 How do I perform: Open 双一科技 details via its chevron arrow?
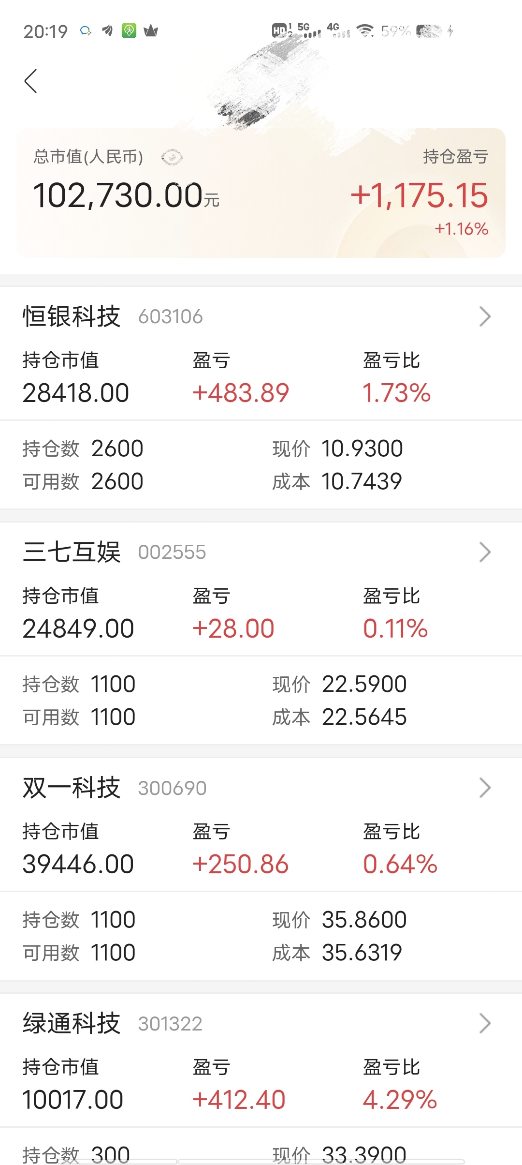[x=485, y=788]
